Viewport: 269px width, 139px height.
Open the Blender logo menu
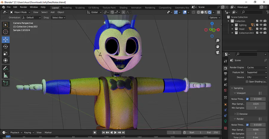point(3,7)
